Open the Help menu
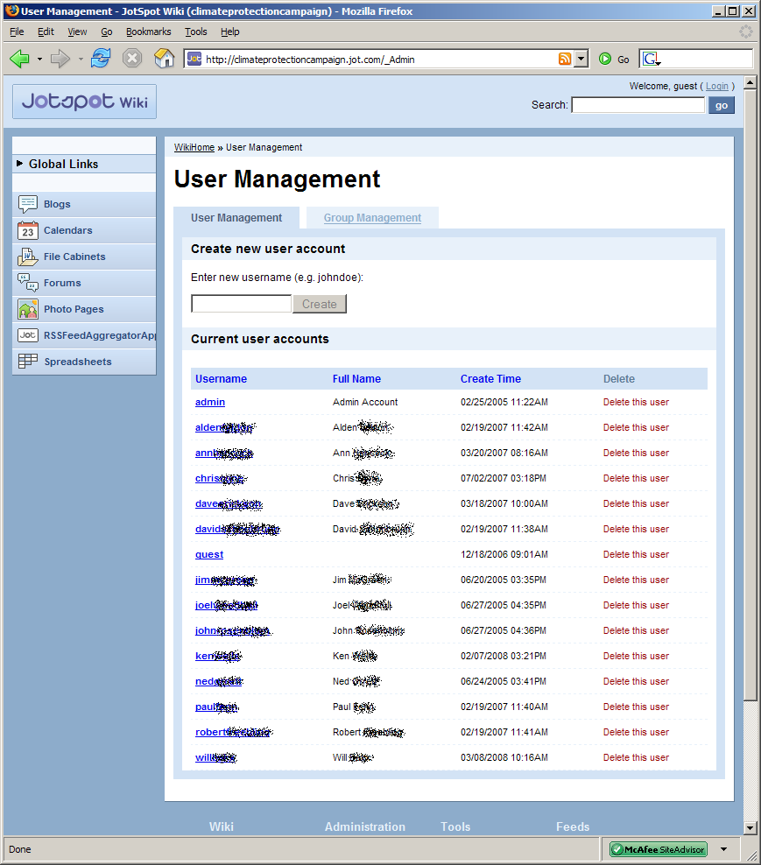Image resolution: width=761 pixels, height=865 pixels. click(x=230, y=32)
